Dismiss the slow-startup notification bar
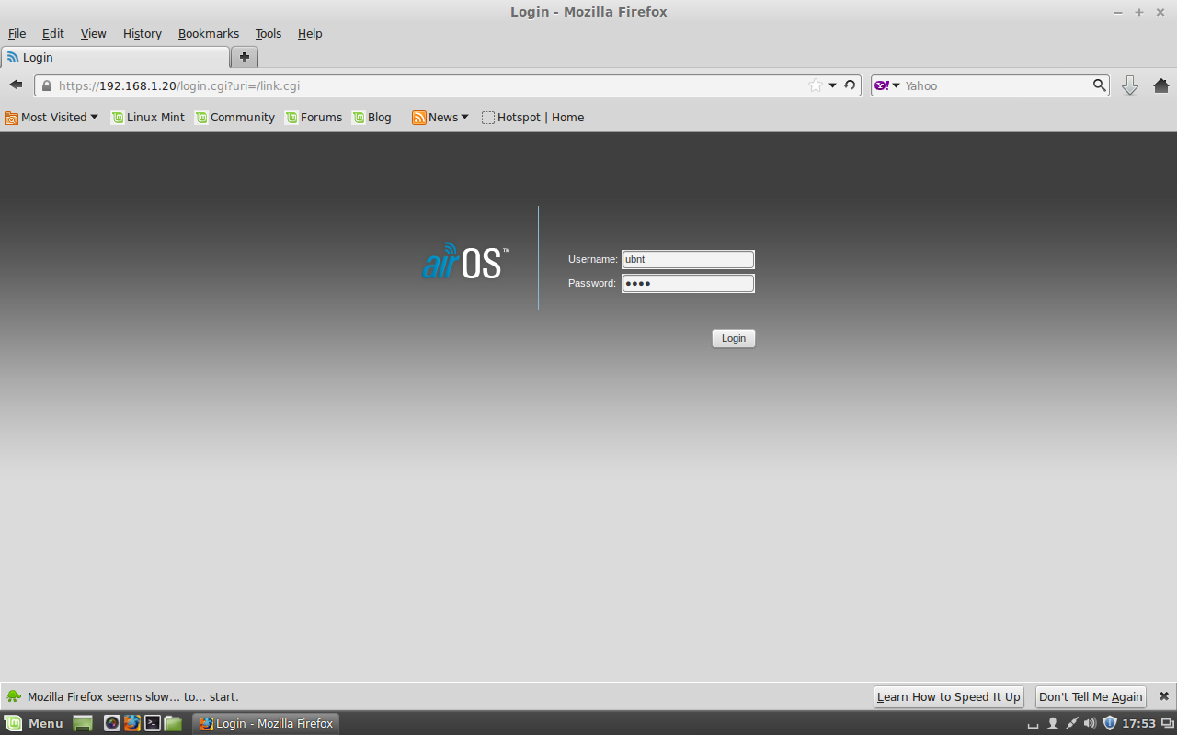Screen dimensions: 1177x735 coord(1164,696)
